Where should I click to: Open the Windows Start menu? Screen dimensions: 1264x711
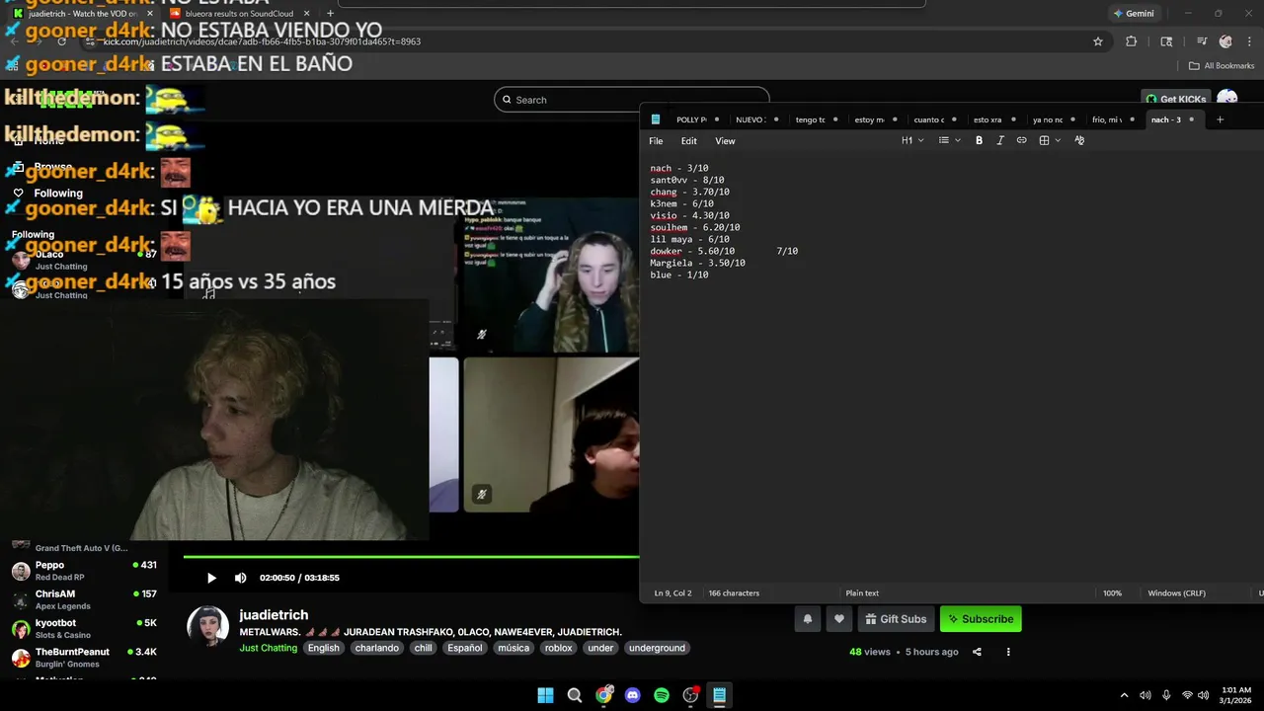(545, 695)
